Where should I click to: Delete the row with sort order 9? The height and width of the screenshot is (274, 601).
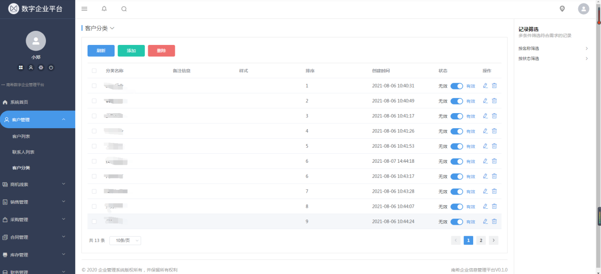pyautogui.click(x=494, y=221)
